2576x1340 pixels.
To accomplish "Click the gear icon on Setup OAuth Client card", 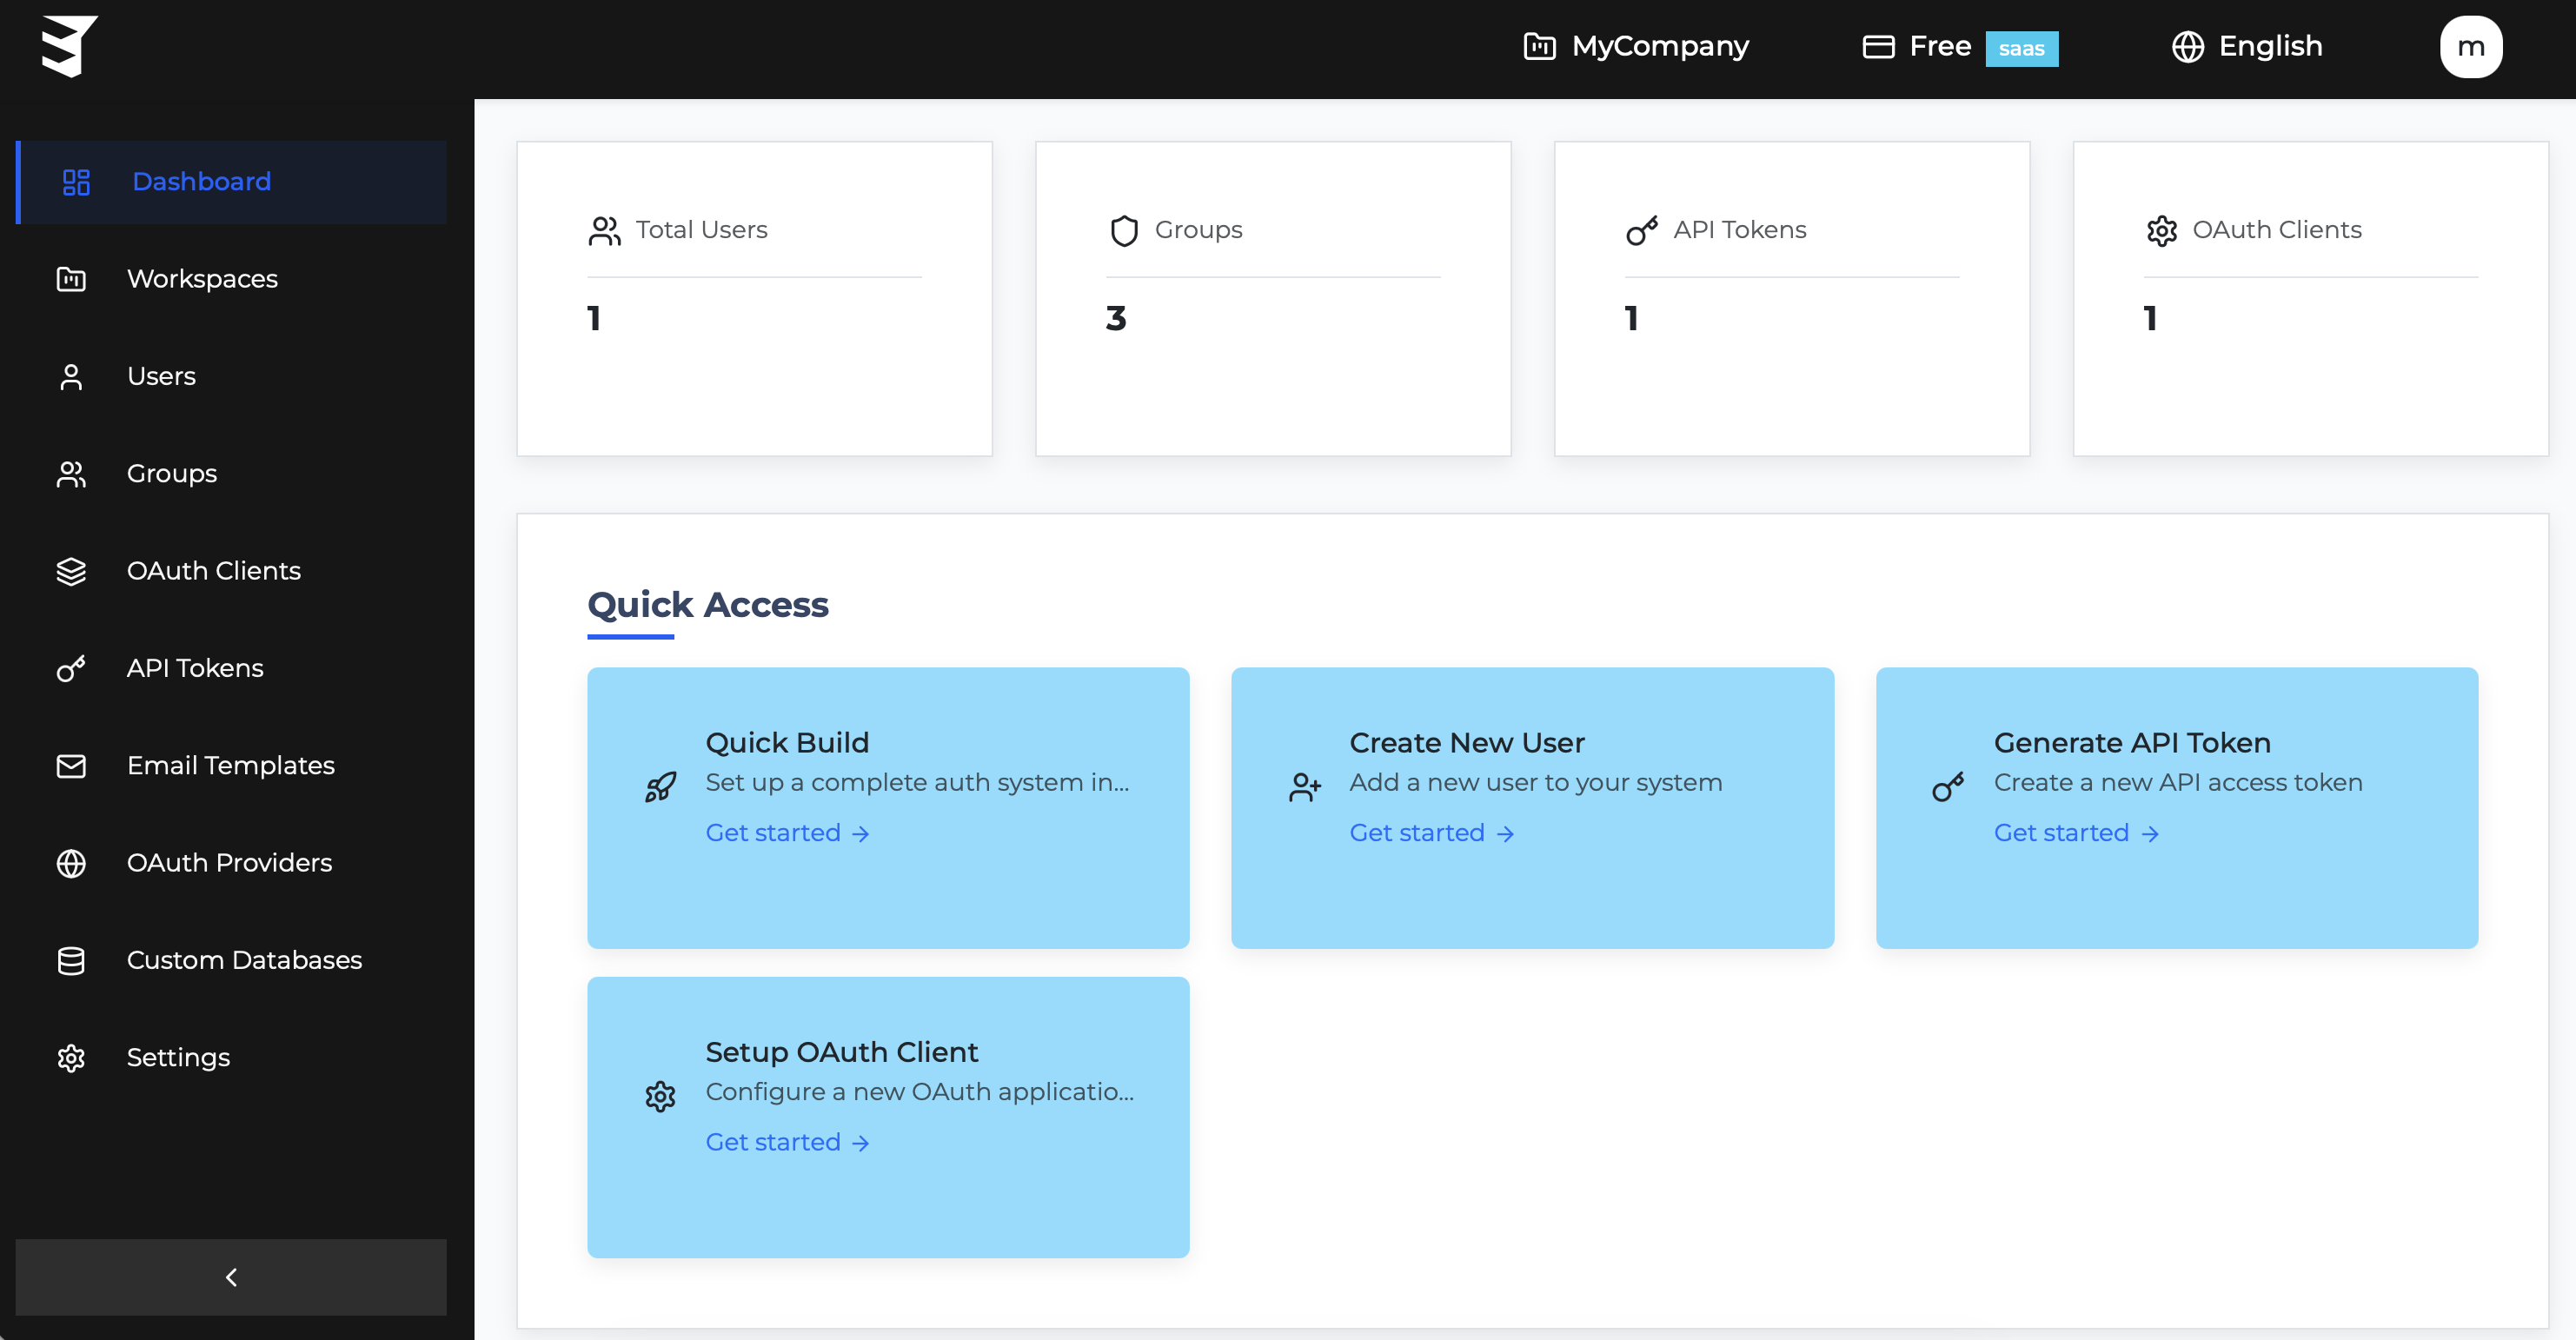I will pos(660,1097).
